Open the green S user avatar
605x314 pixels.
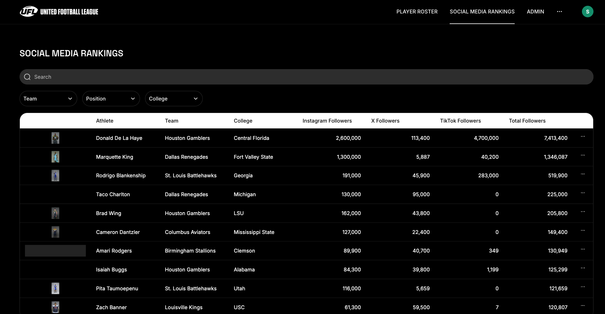587,12
